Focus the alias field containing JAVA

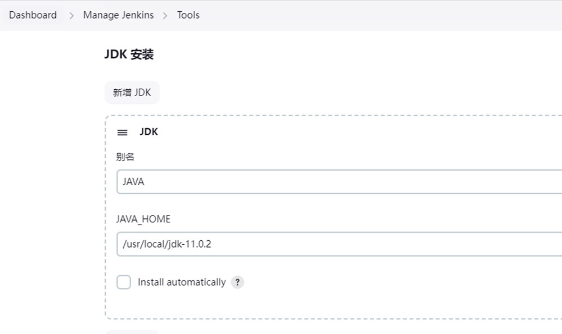(x=339, y=182)
